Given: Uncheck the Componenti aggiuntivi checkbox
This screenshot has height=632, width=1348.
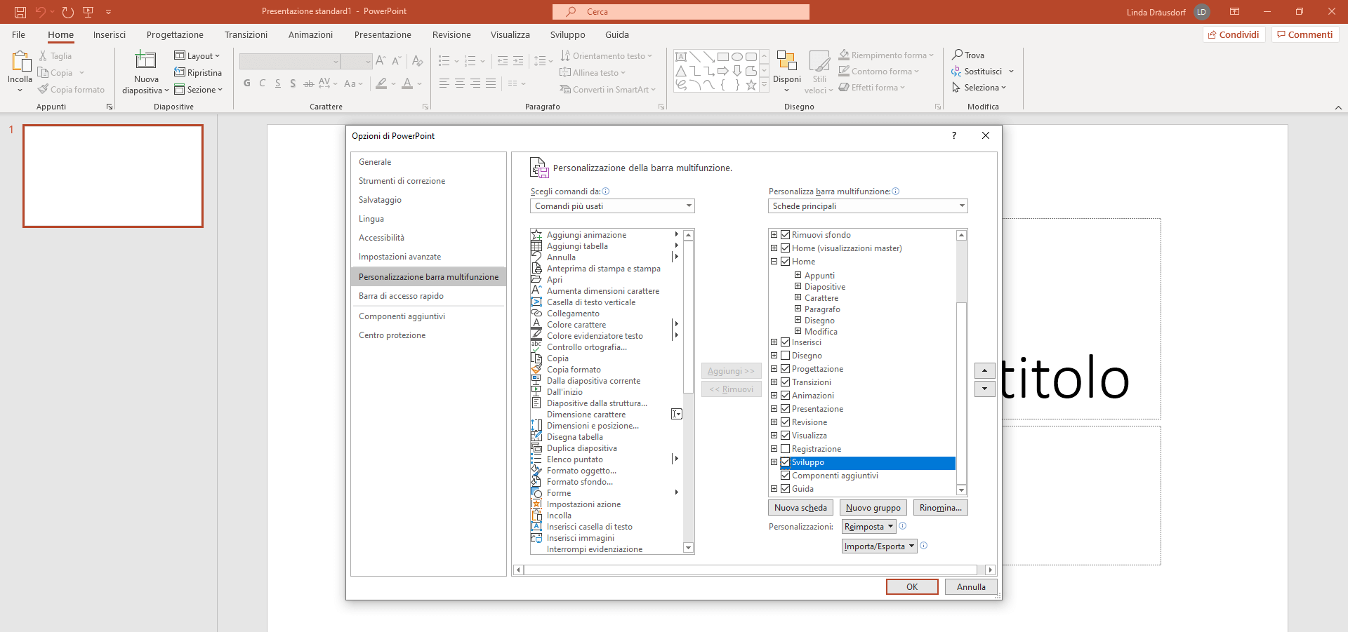Looking at the screenshot, I should pos(786,476).
